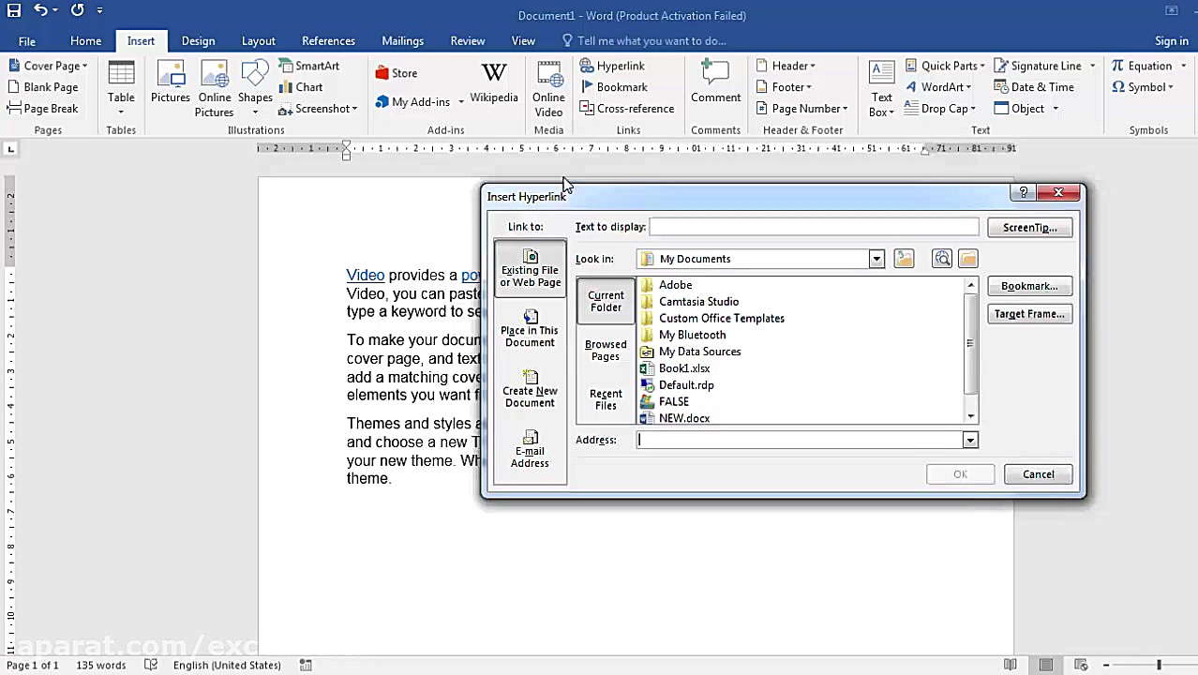Select E-mail Address link type

click(x=530, y=449)
